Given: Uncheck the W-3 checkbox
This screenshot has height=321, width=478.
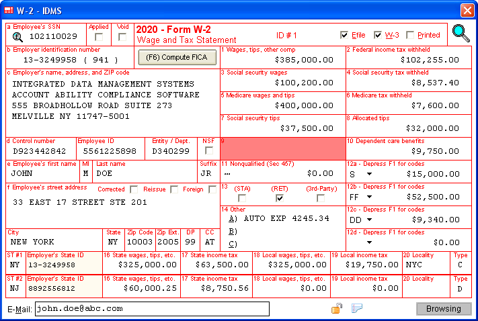Looking at the screenshot, I should tap(378, 35).
